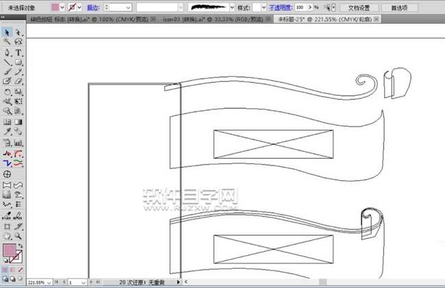Expand the opacity value arrow

310,8
